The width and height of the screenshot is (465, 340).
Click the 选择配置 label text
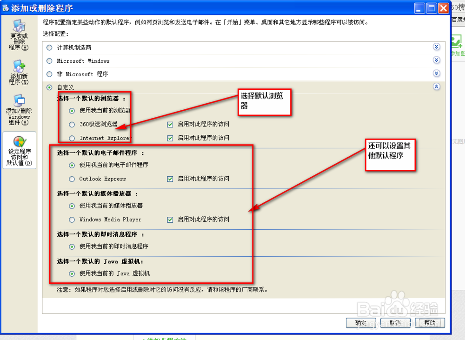[x=55, y=34]
